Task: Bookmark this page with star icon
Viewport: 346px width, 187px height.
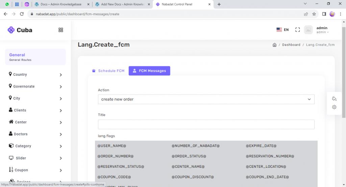Action: (314, 14)
